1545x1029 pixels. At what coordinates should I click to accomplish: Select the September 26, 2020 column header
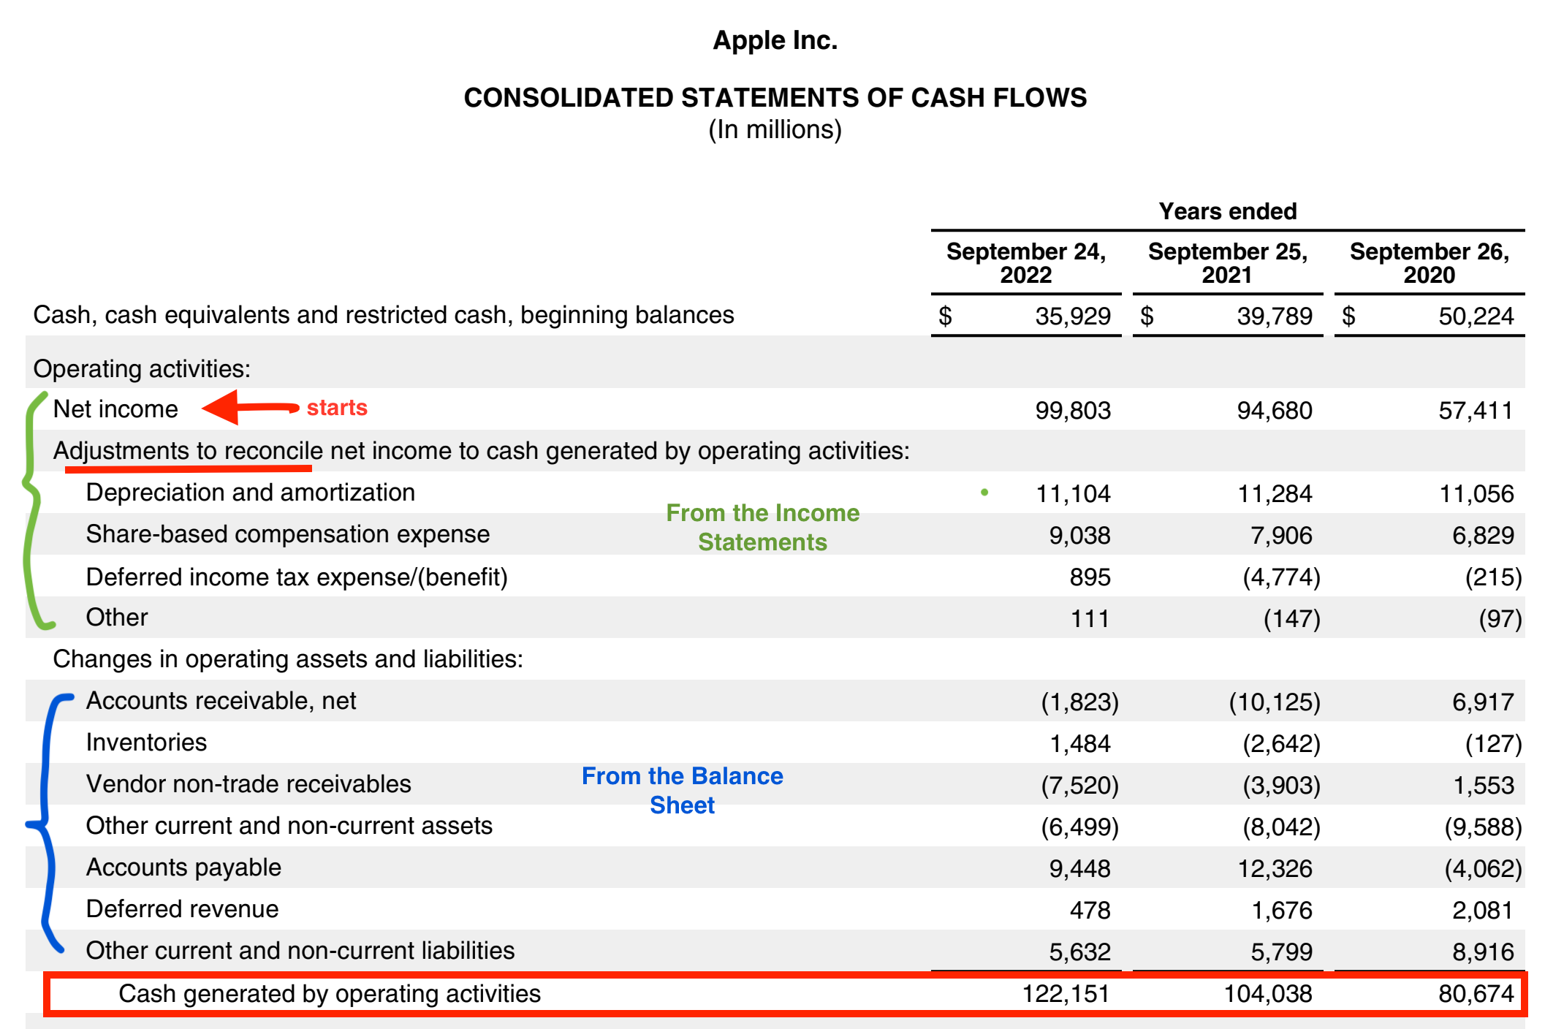point(1429,263)
